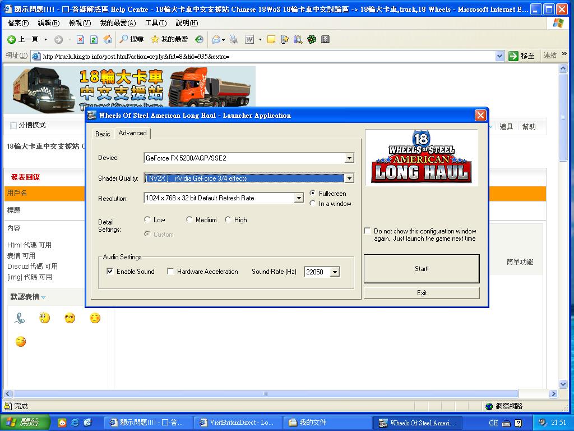Click the Print icon in the toolbar
The width and height of the screenshot is (574, 431).
234,39
